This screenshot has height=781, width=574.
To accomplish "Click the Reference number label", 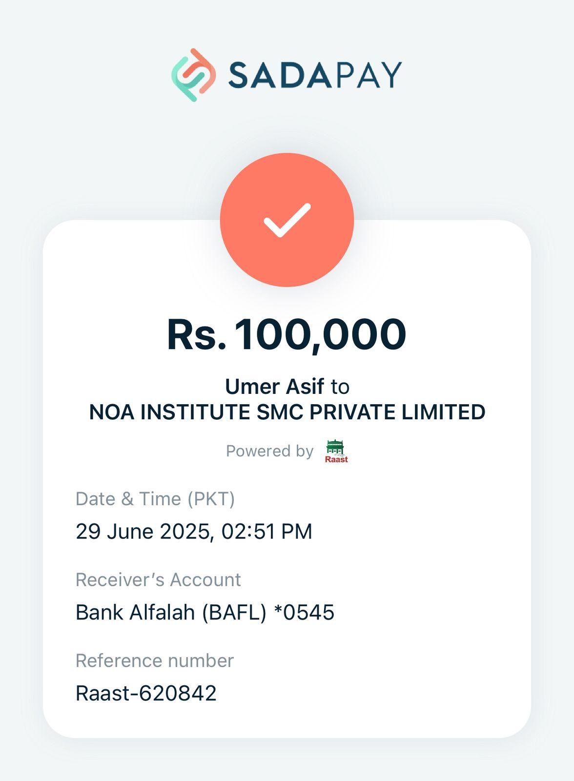I will click(x=155, y=660).
